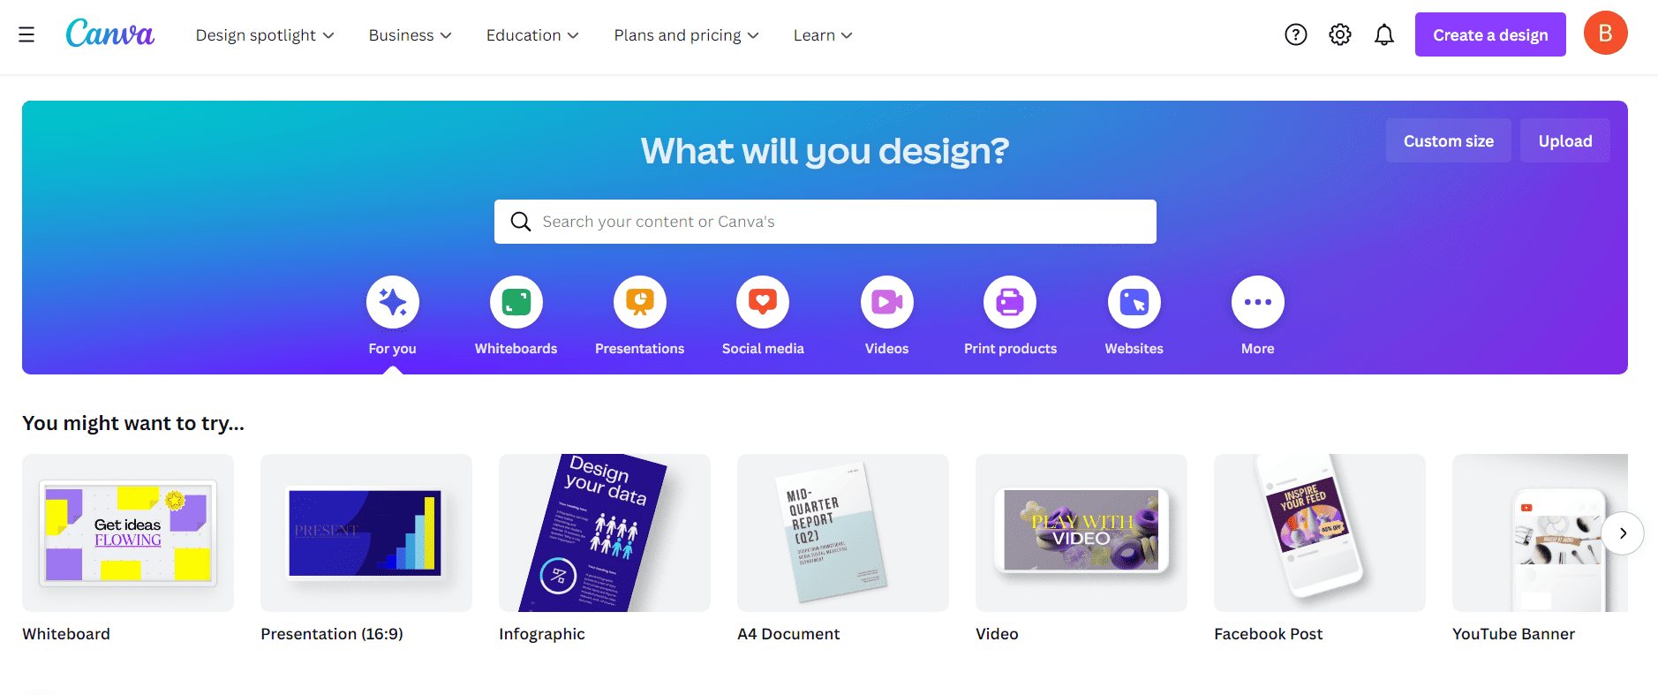Open the Education menu
Image resolution: width=1658 pixels, height=695 pixels.
coord(532,35)
